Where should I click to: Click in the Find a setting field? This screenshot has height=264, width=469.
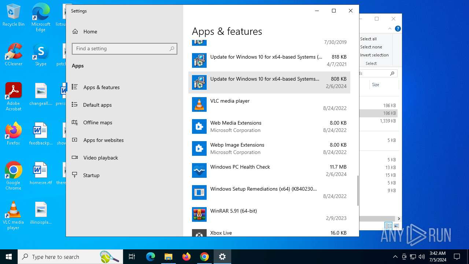(x=125, y=49)
